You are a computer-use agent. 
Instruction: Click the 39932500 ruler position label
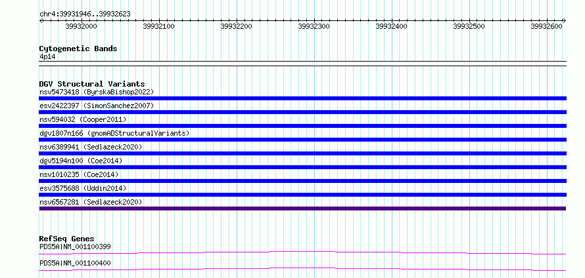pos(469,26)
